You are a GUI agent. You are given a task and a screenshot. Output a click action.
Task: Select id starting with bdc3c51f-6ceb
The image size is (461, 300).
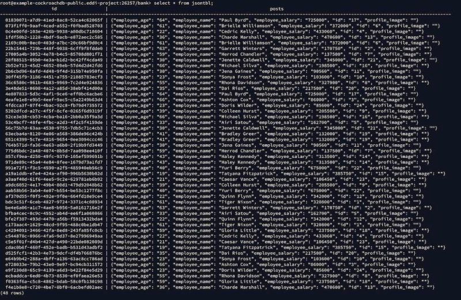click(x=54, y=202)
